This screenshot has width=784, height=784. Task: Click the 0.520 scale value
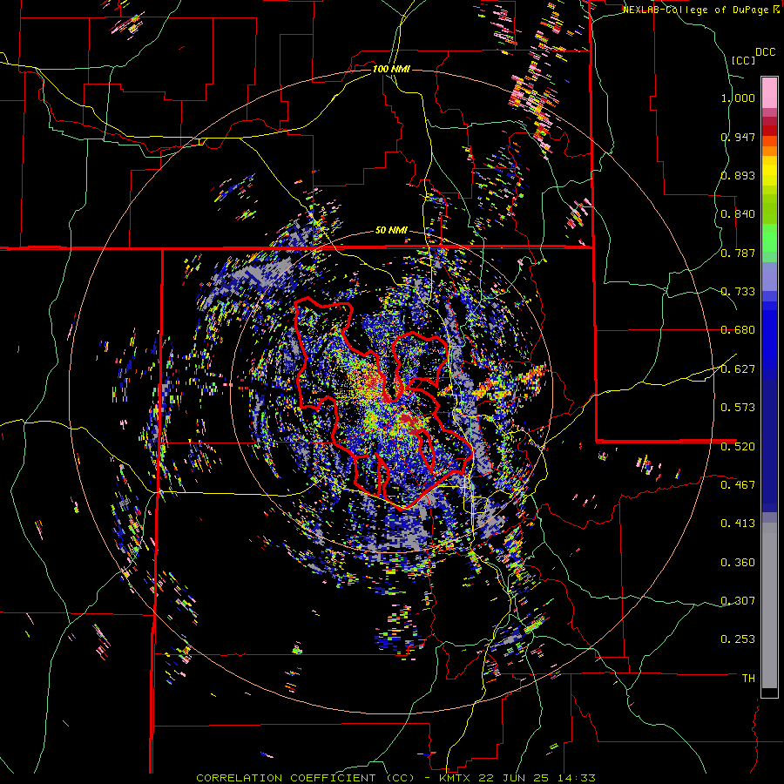click(x=738, y=447)
